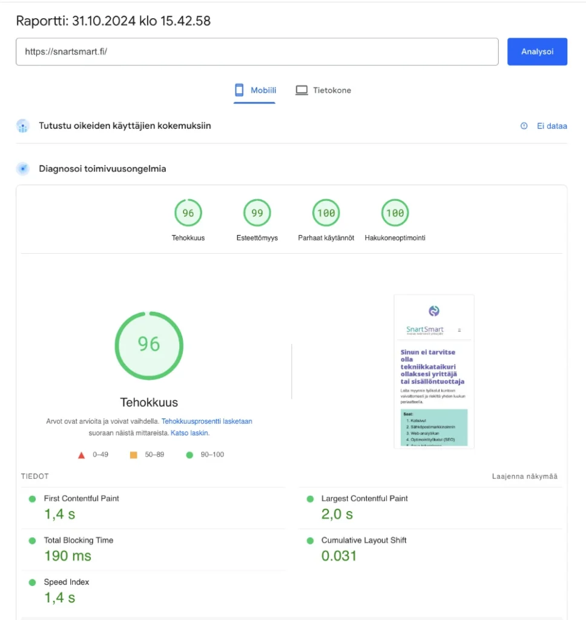Click the Cumulative Layout Shift label

coord(364,540)
